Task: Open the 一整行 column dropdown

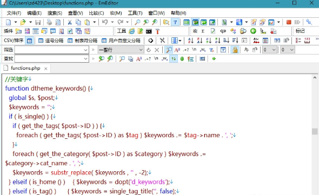Action: (x=141, y=50)
